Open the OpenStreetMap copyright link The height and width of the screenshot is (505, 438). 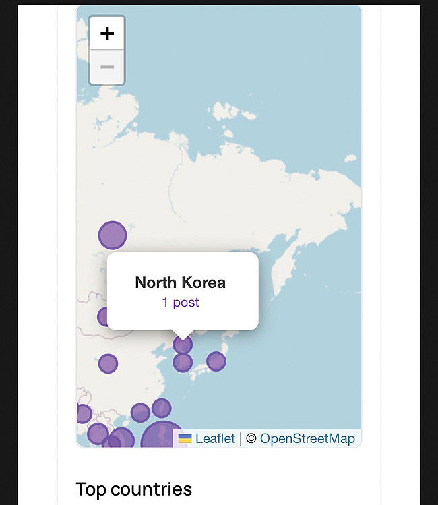click(x=307, y=439)
